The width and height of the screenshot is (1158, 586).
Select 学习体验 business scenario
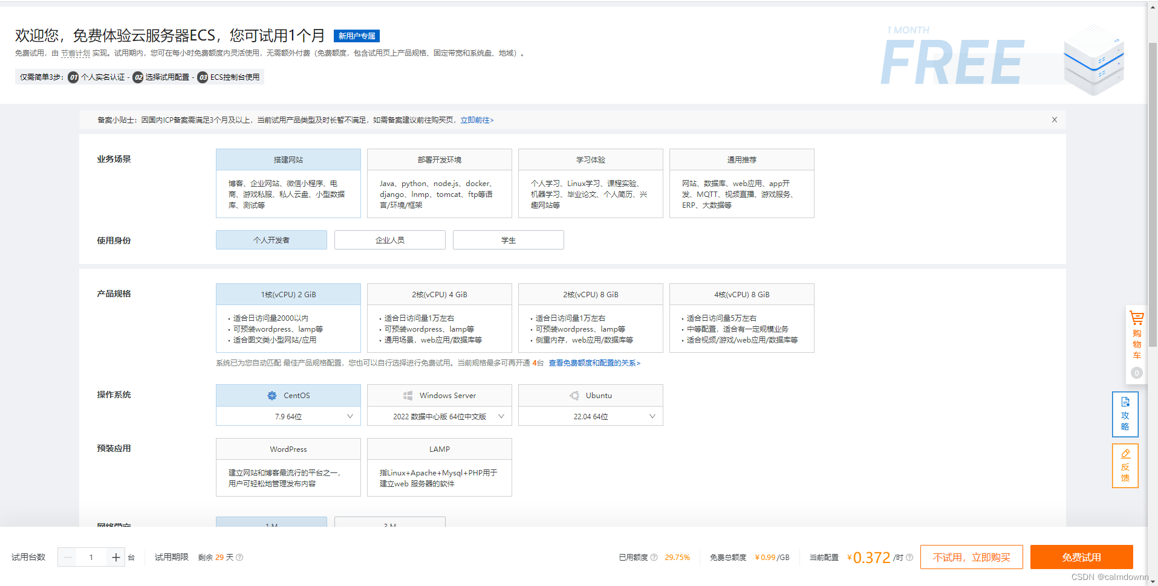pos(591,183)
